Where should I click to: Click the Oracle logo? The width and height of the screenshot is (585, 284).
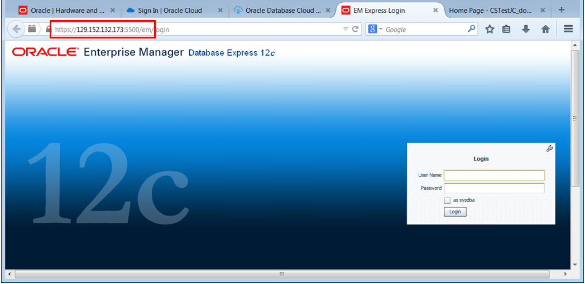(x=46, y=52)
